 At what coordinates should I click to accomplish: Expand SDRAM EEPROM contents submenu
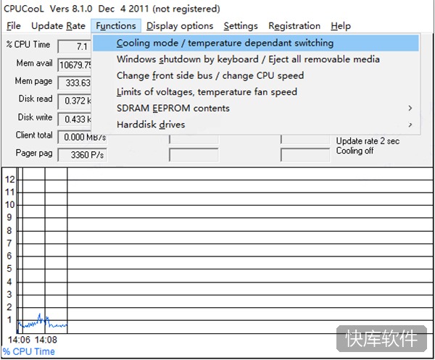click(255, 109)
